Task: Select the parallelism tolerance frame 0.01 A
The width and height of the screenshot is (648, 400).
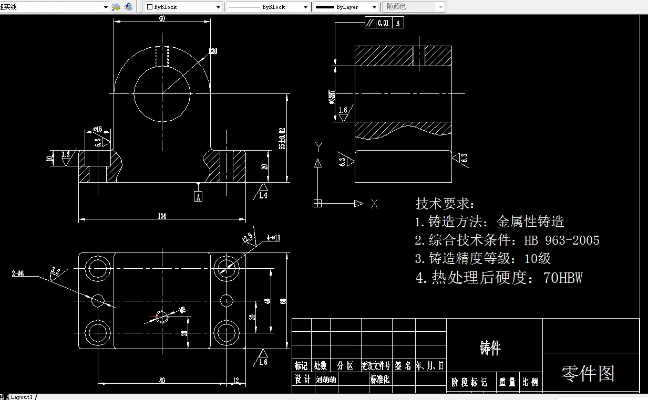Action: [384, 23]
